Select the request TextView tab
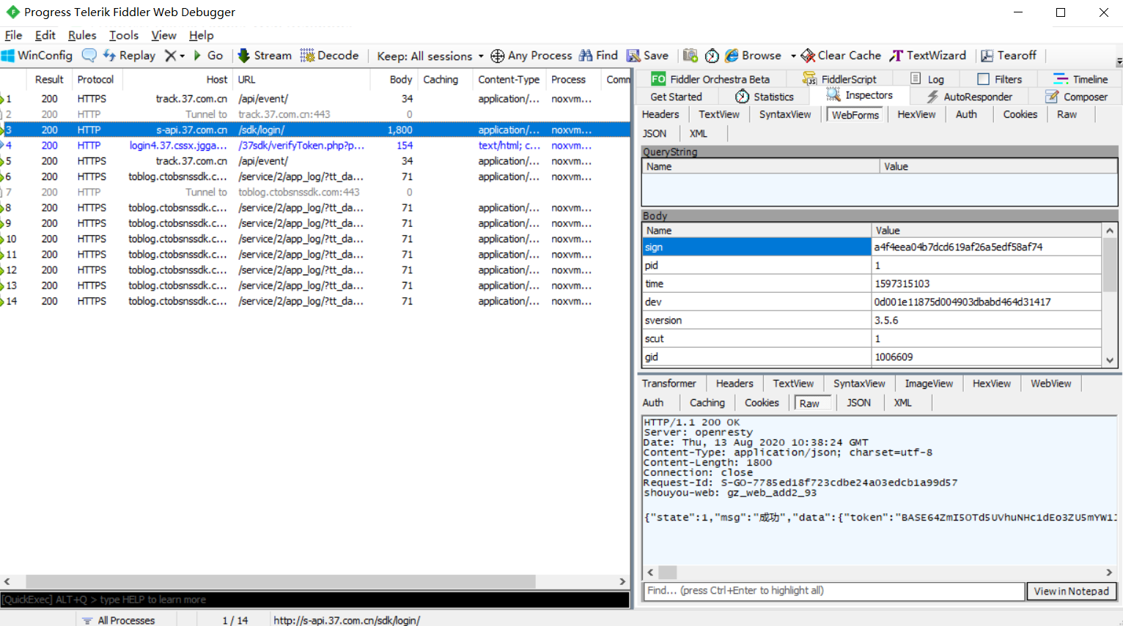 coord(719,114)
